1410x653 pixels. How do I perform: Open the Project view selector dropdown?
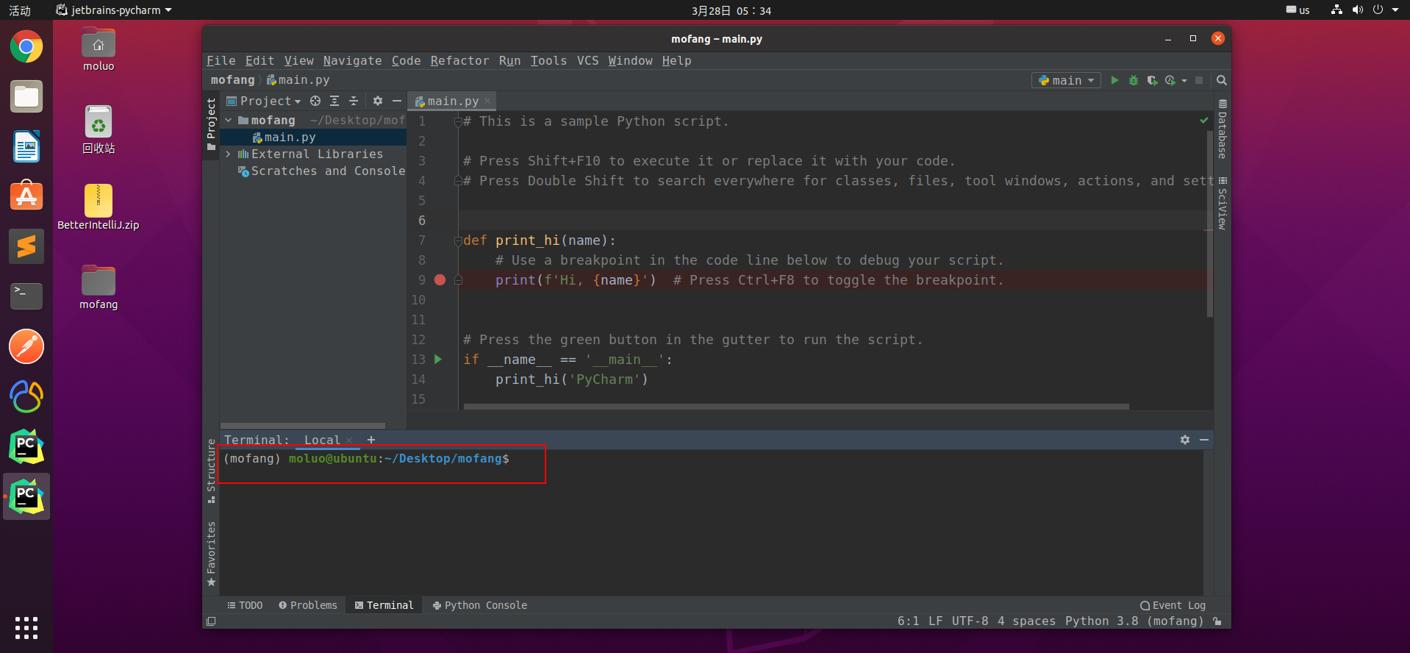point(264,101)
